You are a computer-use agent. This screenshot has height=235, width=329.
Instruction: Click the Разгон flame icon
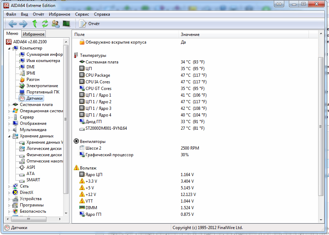pyautogui.click(x=22, y=79)
